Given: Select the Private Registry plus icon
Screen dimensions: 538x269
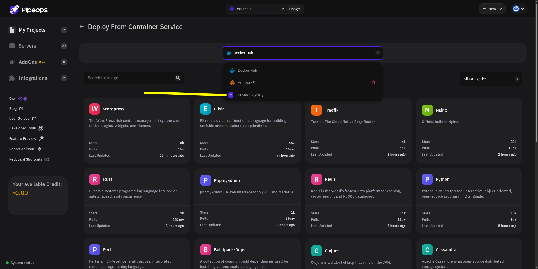Looking at the screenshot, I should pyautogui.click(x=231, y=95).
